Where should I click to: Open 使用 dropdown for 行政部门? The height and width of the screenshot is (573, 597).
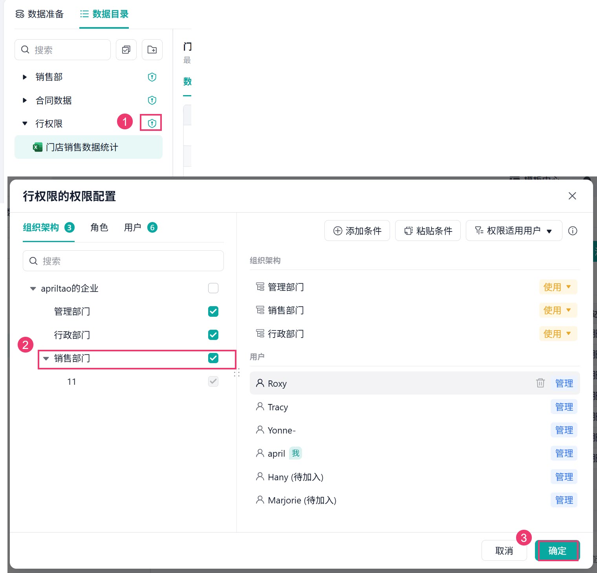[558, 334]
